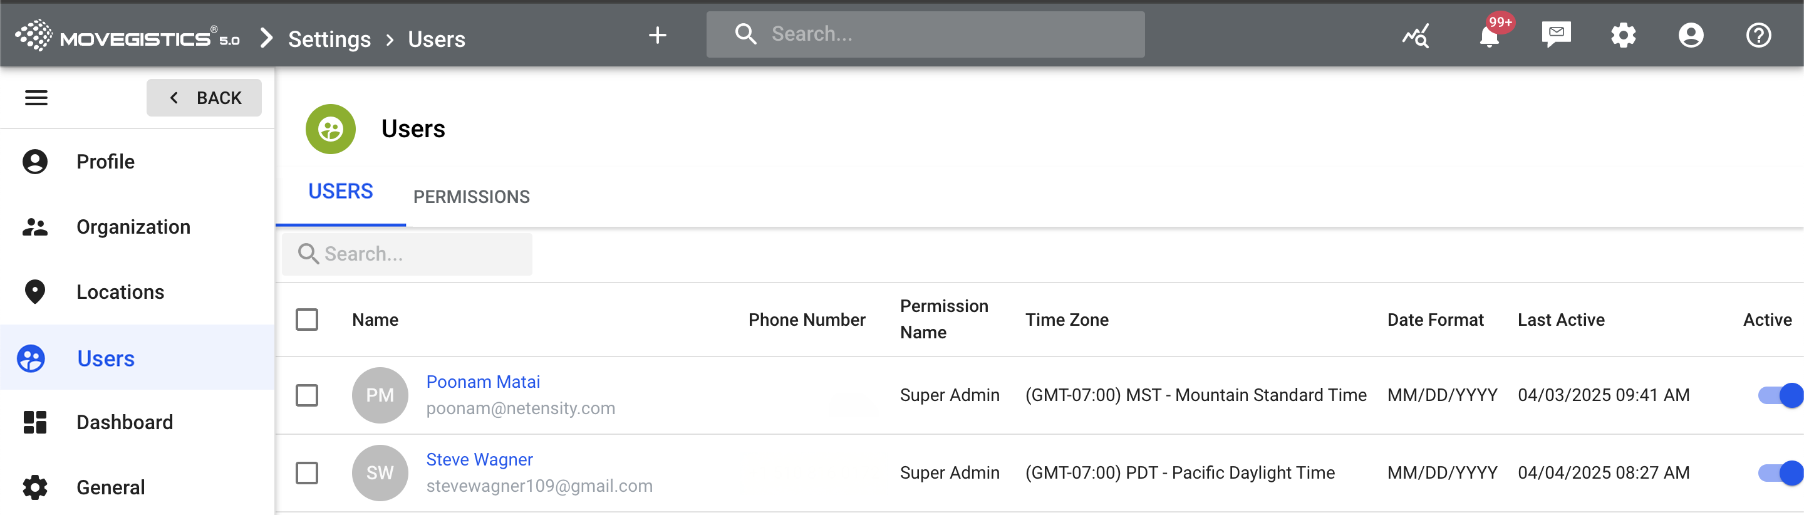The width and height of the screenshot is (1804, 515).
Task: Click the Settings breadcrumb link
Action: 329,39
